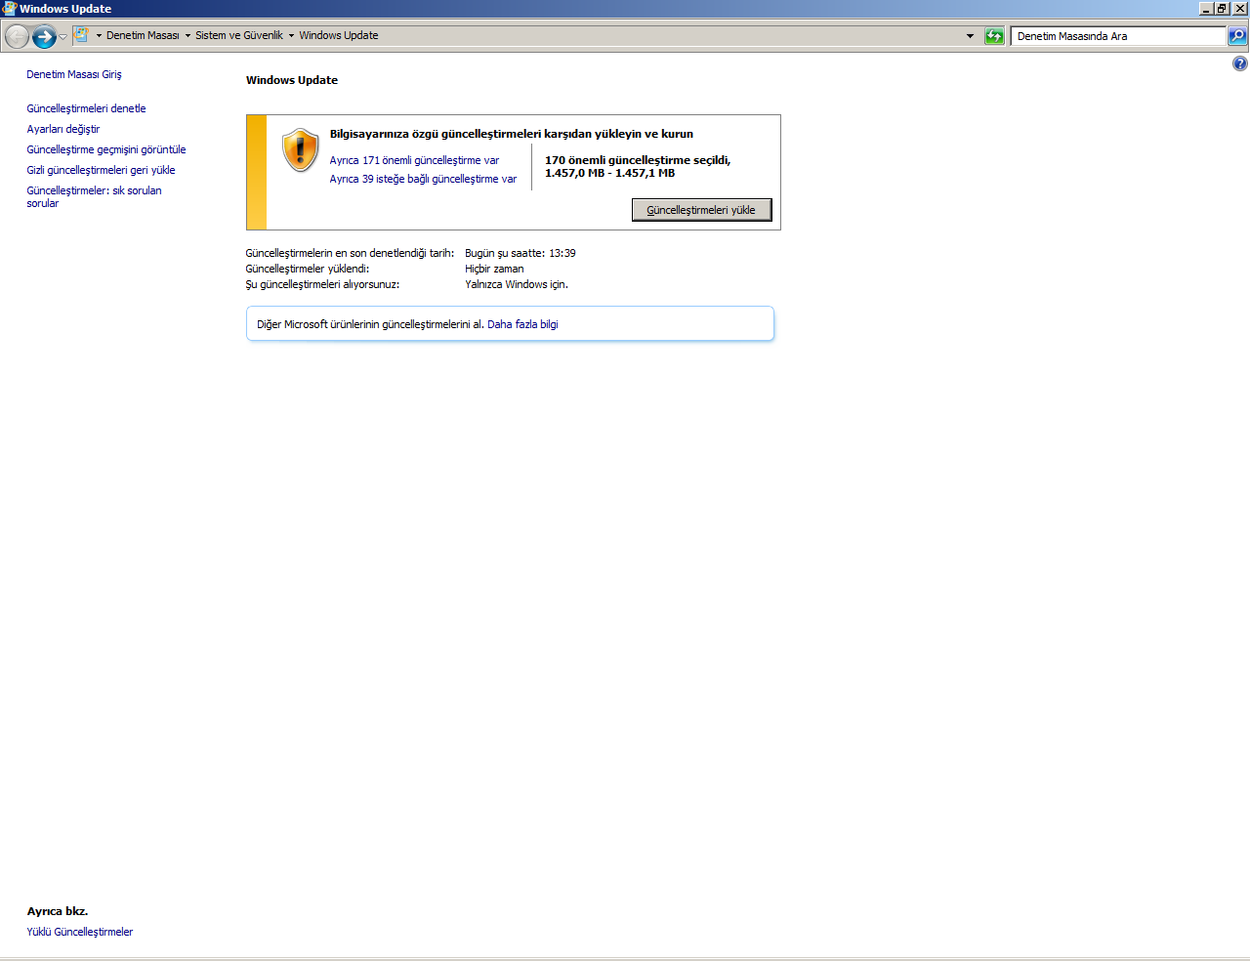Viewport: 1250px width, 961px height.
Task: Navigate to Sistem ve Güvenlik breadcrumb
Action: (239, 35)
